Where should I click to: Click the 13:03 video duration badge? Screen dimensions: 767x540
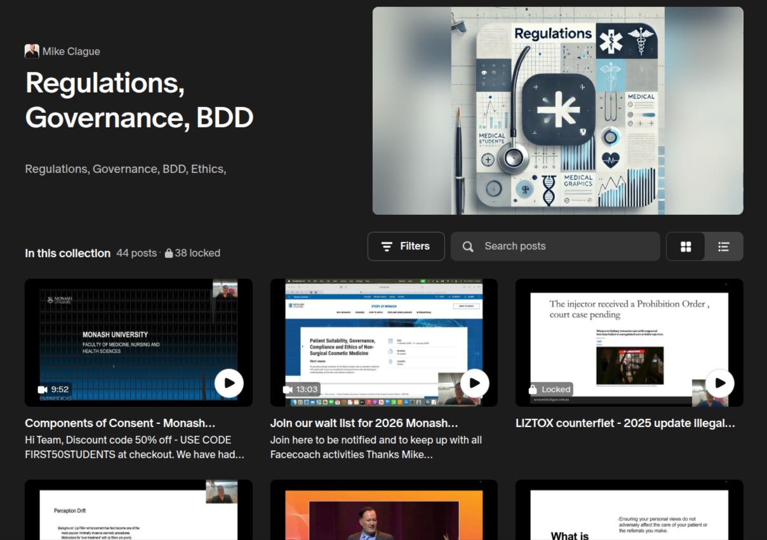300,389
